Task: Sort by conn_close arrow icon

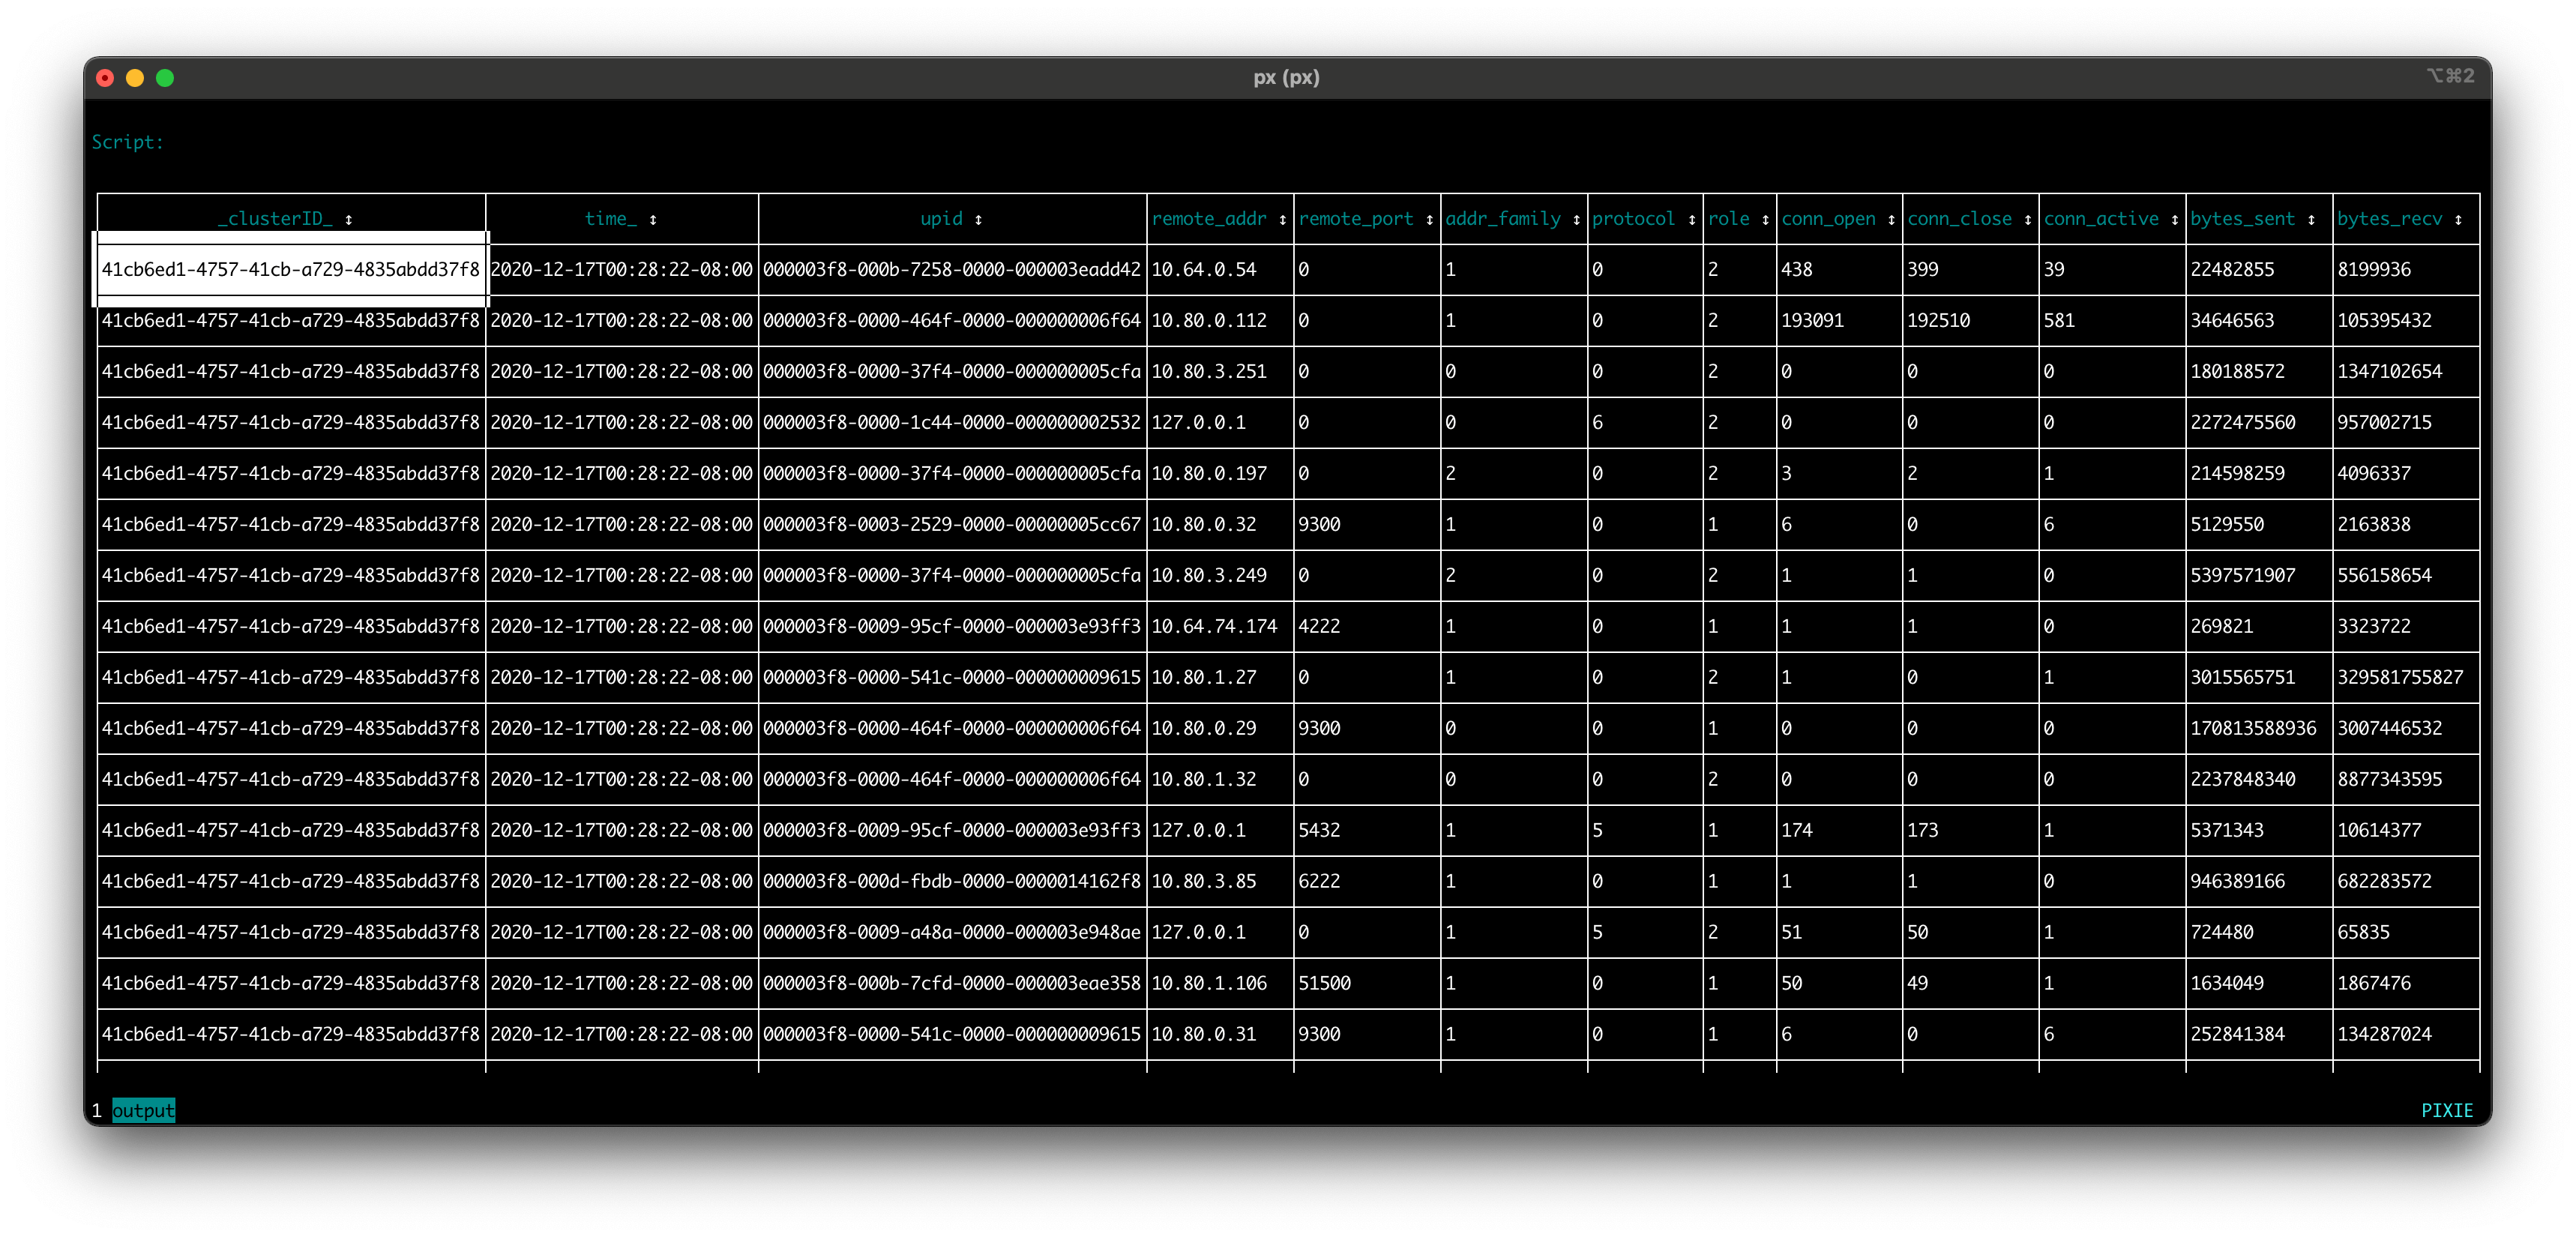Action: point(2027,220)
